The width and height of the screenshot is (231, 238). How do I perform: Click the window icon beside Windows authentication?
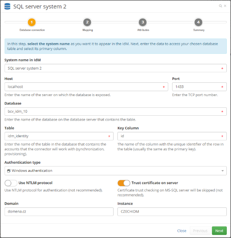point(9,171)
